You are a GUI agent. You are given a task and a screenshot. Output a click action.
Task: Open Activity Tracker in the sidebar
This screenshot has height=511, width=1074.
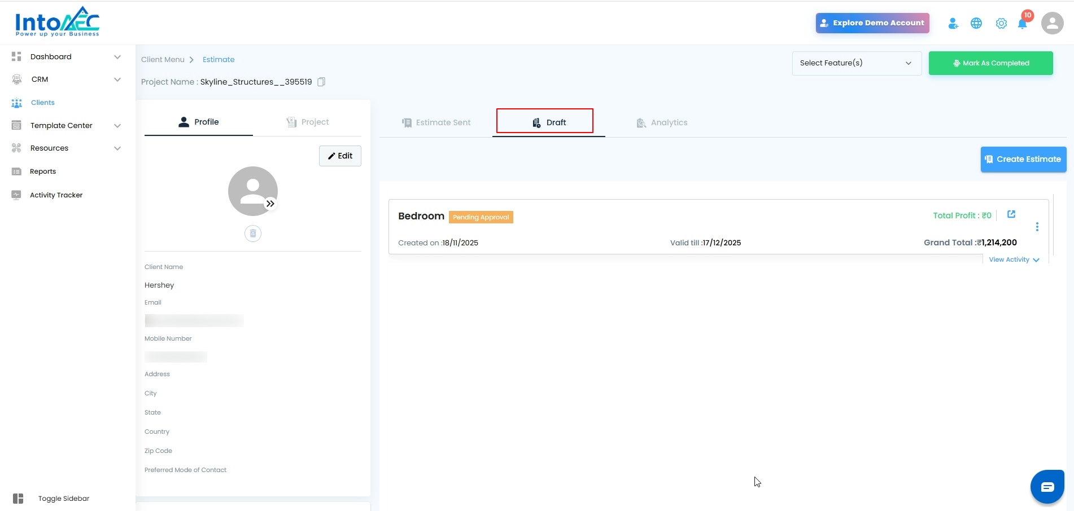(x=56, y=195)
